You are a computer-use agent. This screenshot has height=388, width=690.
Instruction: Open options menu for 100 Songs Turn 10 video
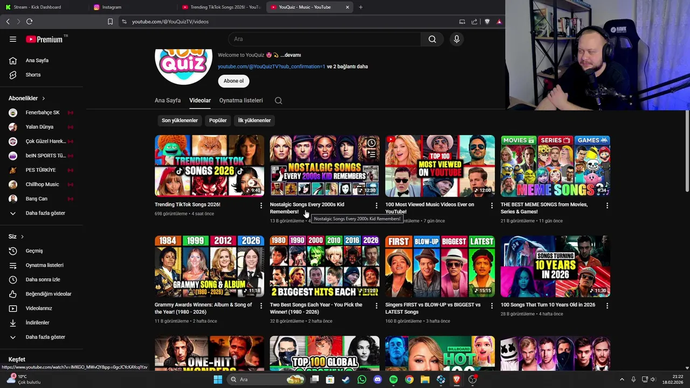point(607,306)
